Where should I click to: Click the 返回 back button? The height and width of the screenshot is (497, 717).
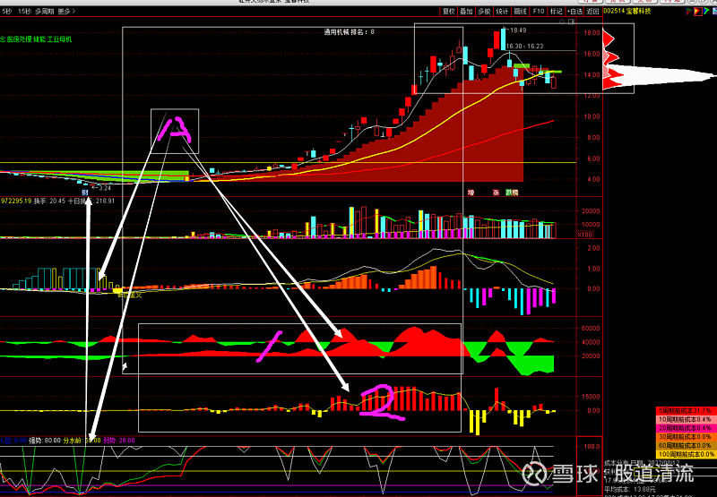593,12
